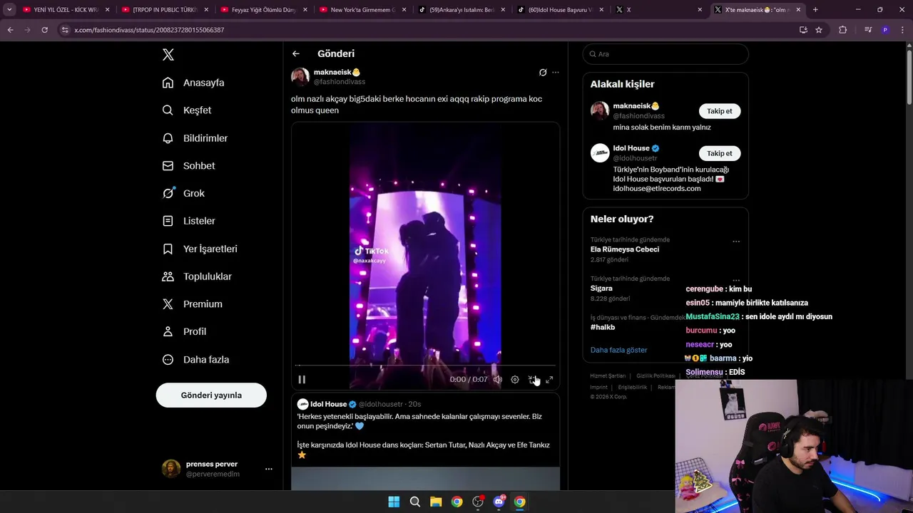
Task: Open the Sigara trending topic
Action: [x=601, y=289]
